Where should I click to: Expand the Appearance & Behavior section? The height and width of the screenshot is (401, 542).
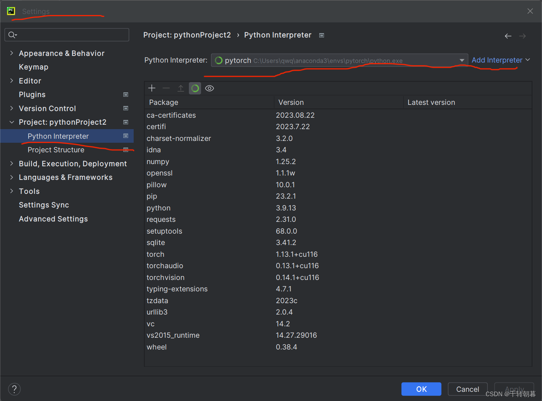coord(11,53)
